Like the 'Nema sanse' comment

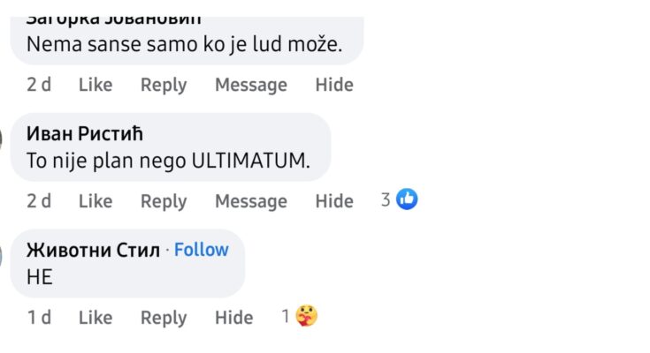[96, 85]
